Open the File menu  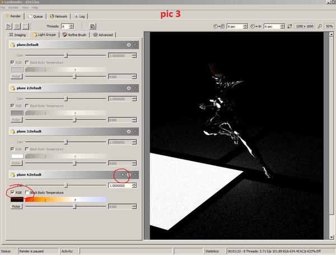(x=3, y=7)
